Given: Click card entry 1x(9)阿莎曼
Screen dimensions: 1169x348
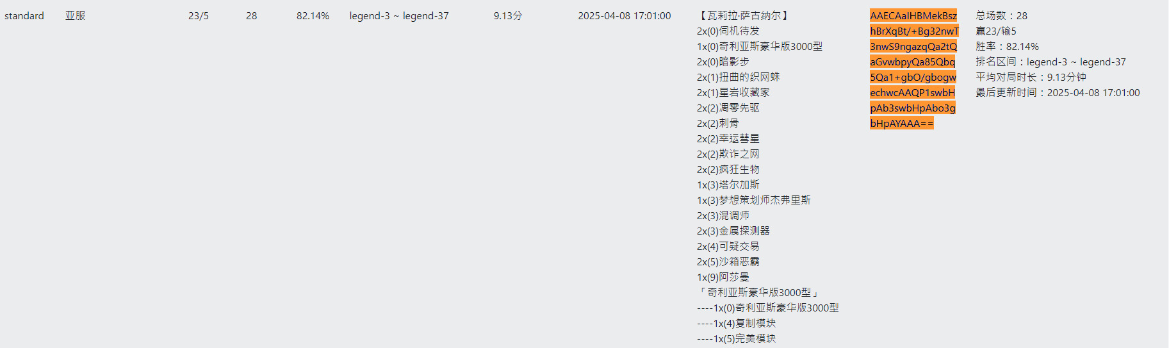Looking at the screenshot, I should point(723,277).
